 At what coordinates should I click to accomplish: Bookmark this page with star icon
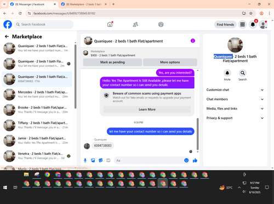tap(251, 13)
